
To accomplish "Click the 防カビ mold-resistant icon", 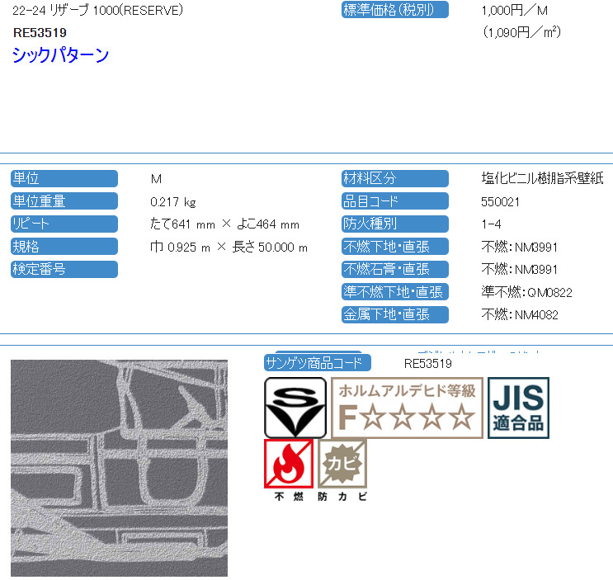I will 342,464.
